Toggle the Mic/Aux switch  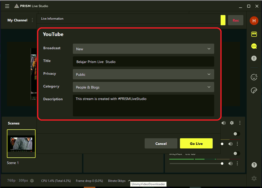[x=237, y=154]
